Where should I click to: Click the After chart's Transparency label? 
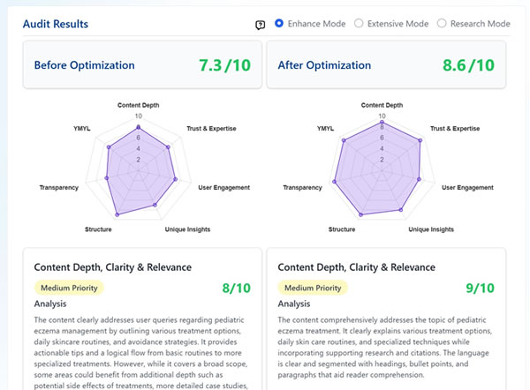tap(302, 187)
